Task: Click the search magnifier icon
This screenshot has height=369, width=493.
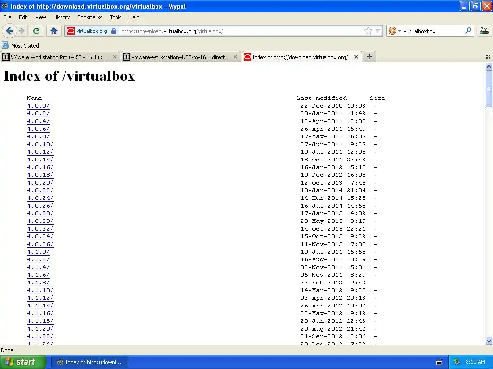Action: click(468, 30)
